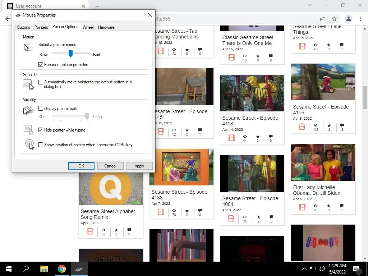368x276 pixels.
Task: Click film icon on Episode 4118 card
Action: point(231,138)
